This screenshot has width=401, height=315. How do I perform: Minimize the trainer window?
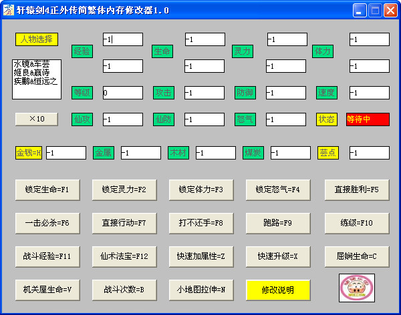click(360, 11)
